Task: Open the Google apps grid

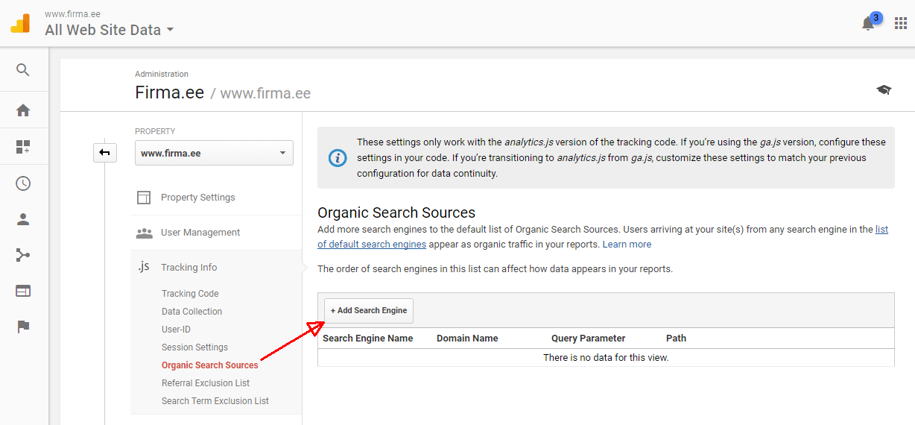Action: (901, 23)
